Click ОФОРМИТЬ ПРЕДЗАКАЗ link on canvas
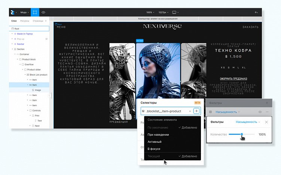The width and height of the screenshot is (281, 175). (x=233, y=79)
